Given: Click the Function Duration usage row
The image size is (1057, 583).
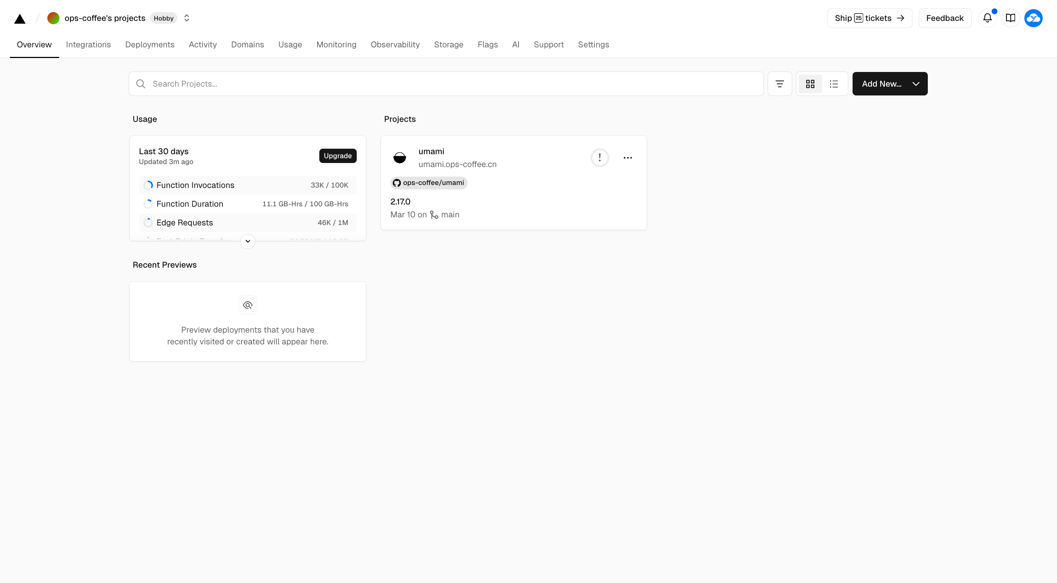Looking at the screenshot, I should [247, 204].
